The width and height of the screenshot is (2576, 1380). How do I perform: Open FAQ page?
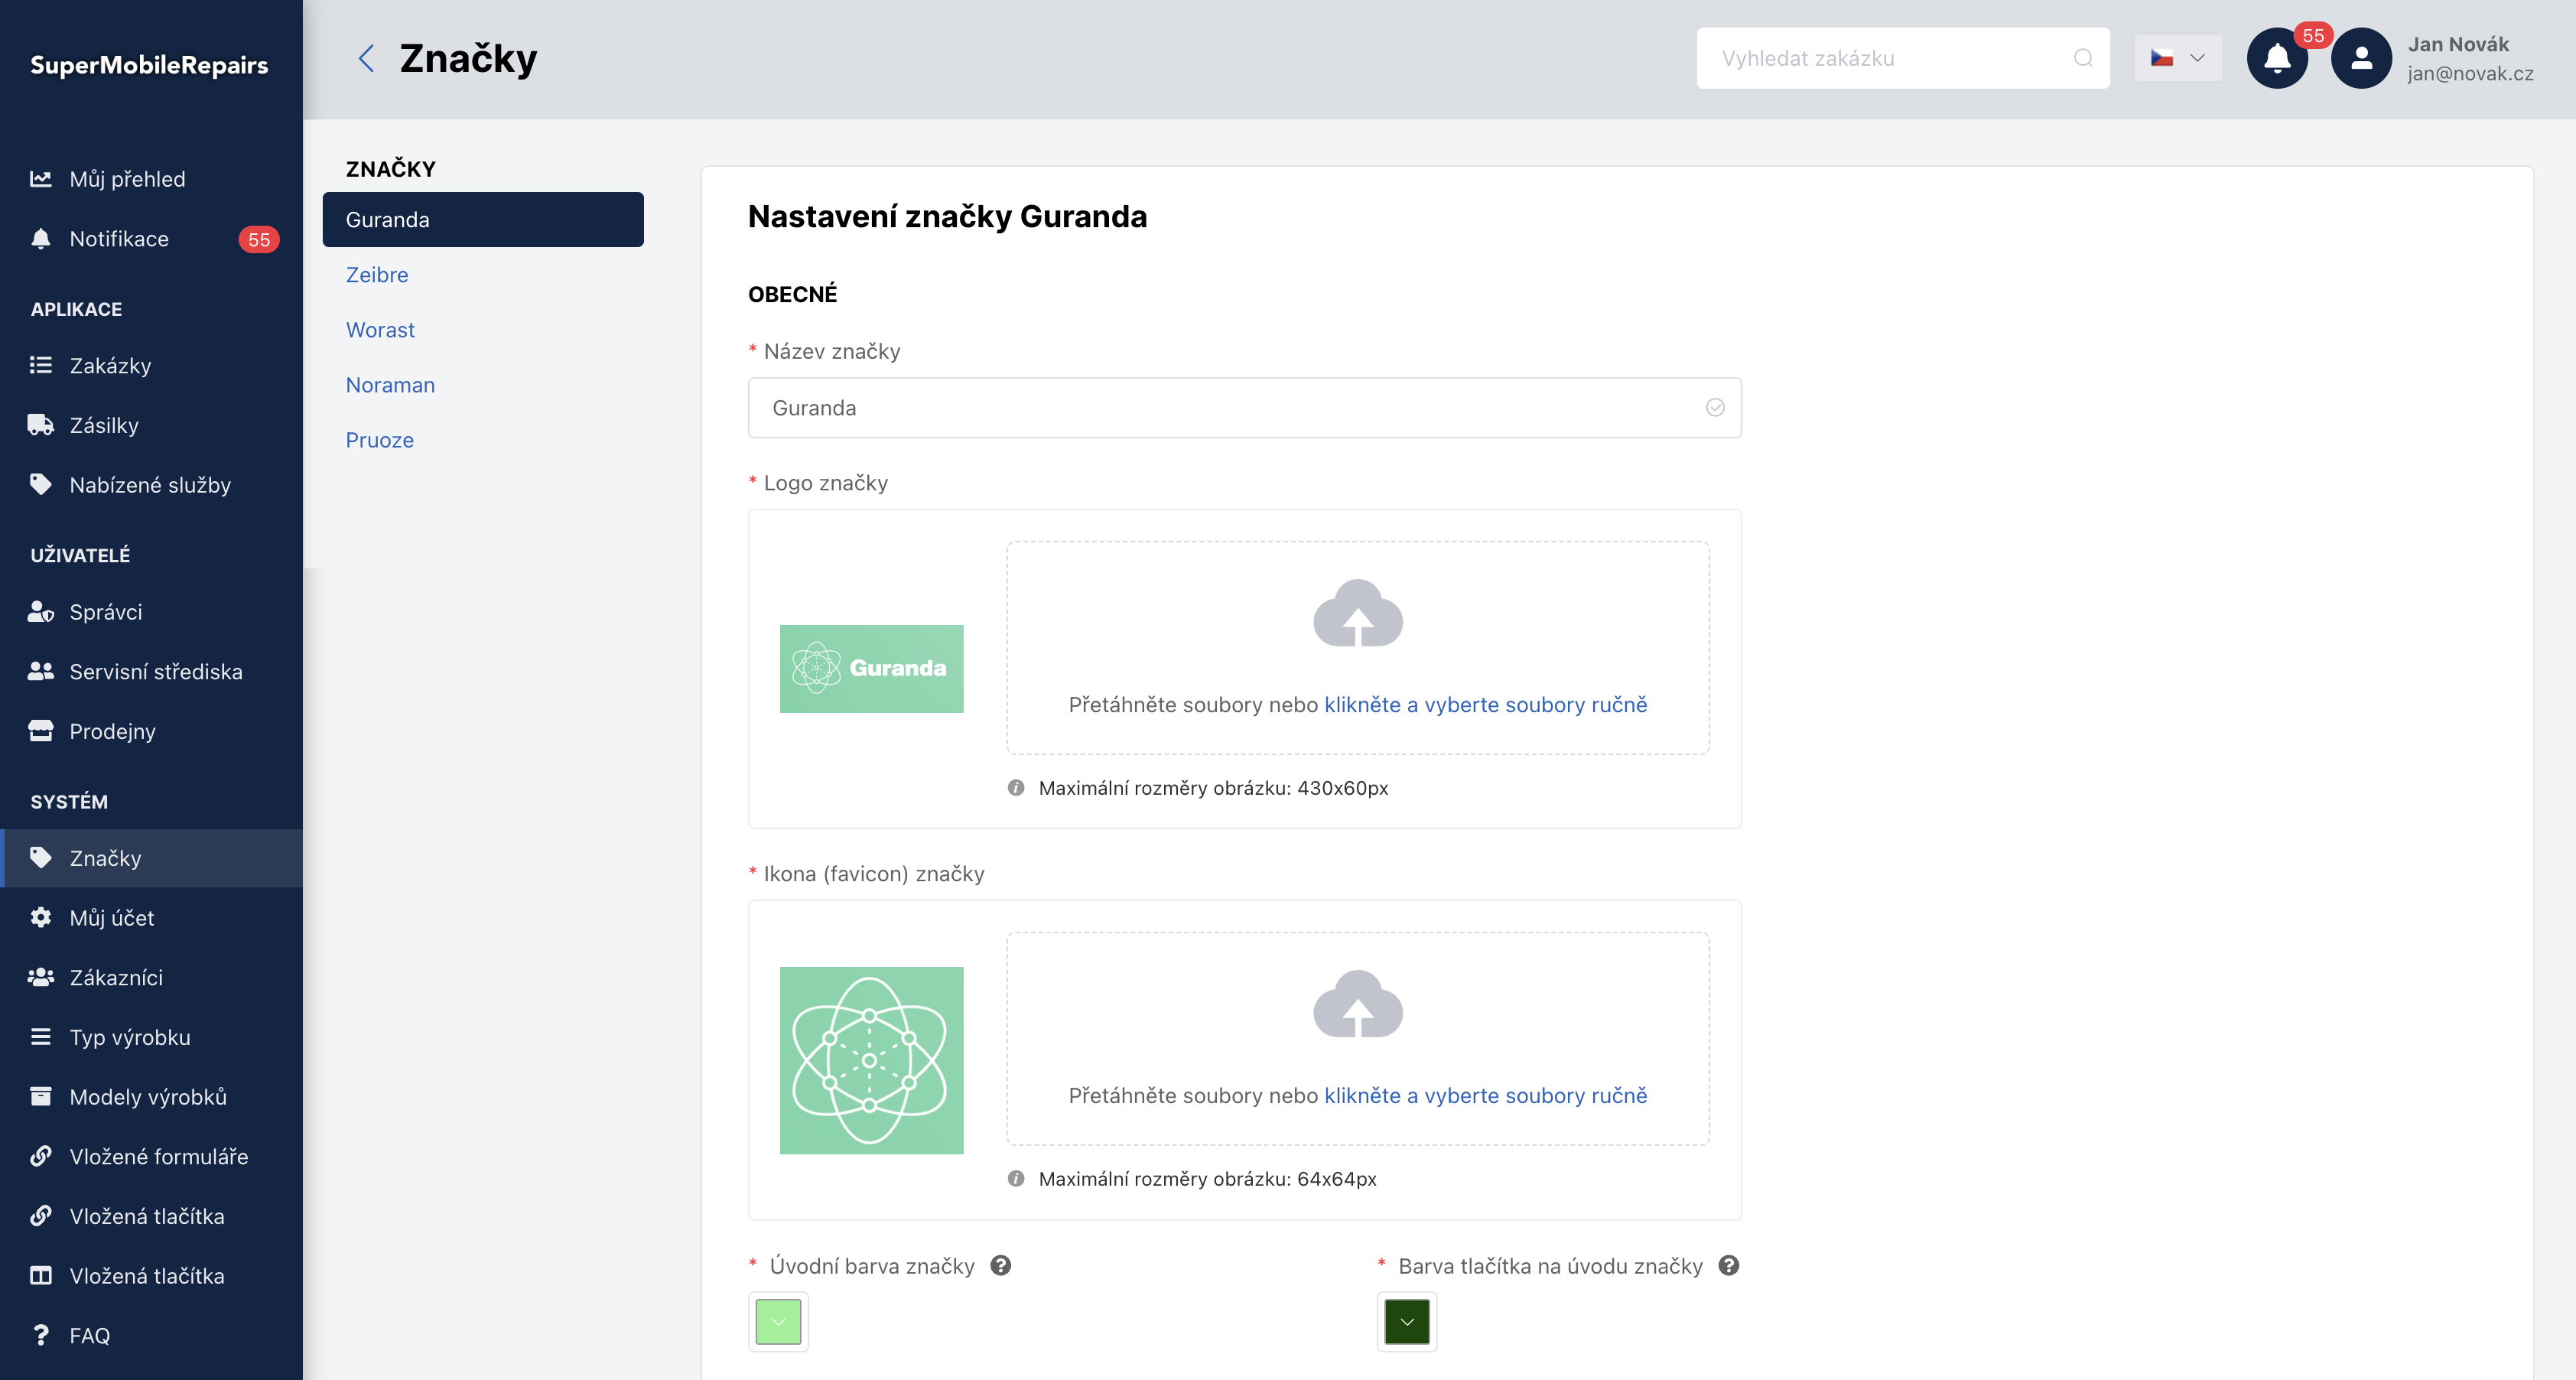151,1335
